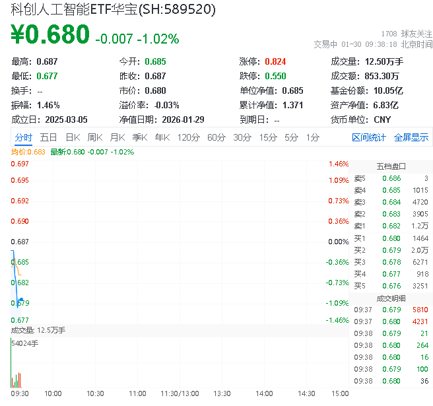Click the 区间统计 link

point(369,137)
